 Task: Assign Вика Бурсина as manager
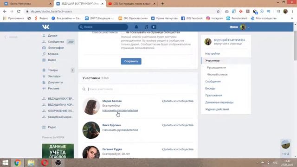pyautogui.click(x=120, y=130)
